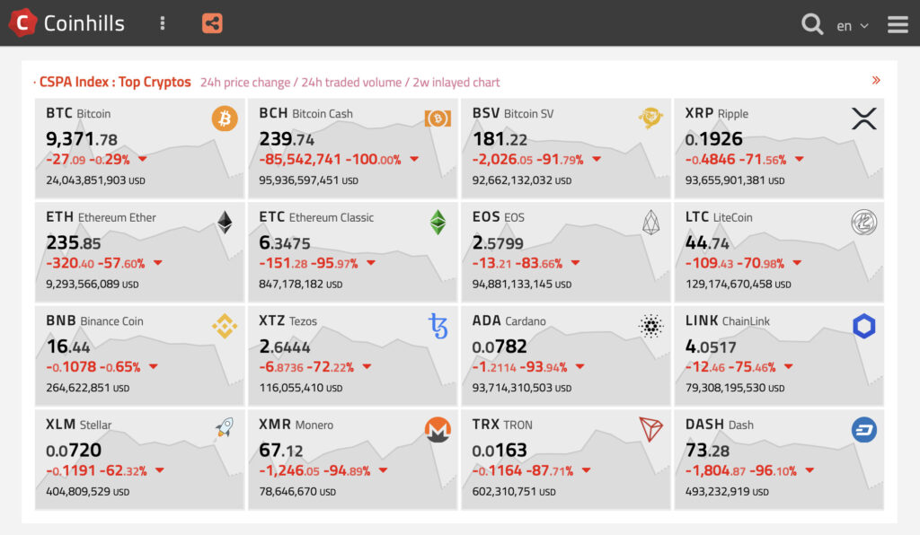Click the orange Monero logo icon
Image resolution: width=920 pixels, height=535 pixels.
point(438,429)
